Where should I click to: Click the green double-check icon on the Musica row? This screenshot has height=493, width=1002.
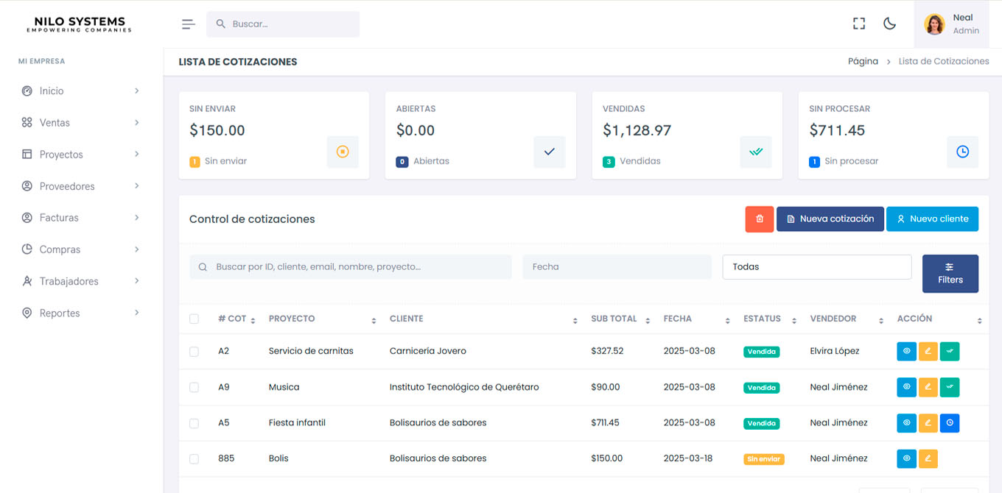click(x=950, y=387)
